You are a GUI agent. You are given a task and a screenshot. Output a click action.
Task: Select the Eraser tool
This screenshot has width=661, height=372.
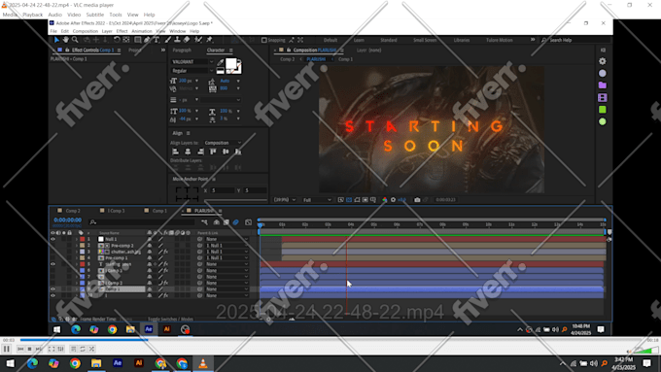point(187,40)
